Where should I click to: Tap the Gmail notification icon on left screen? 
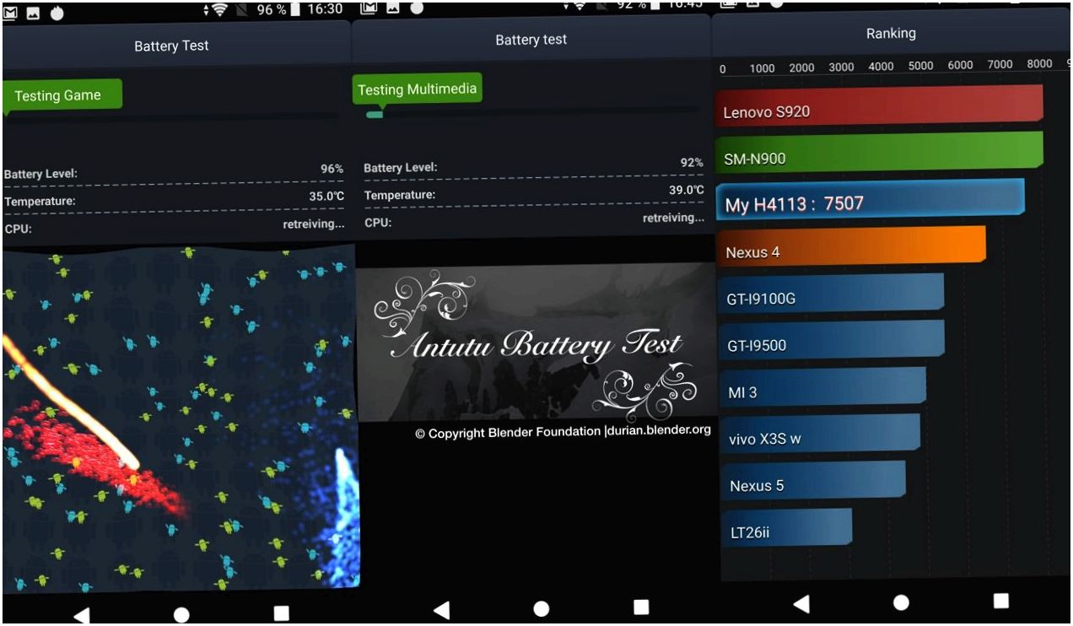click(x=11, y=12)
